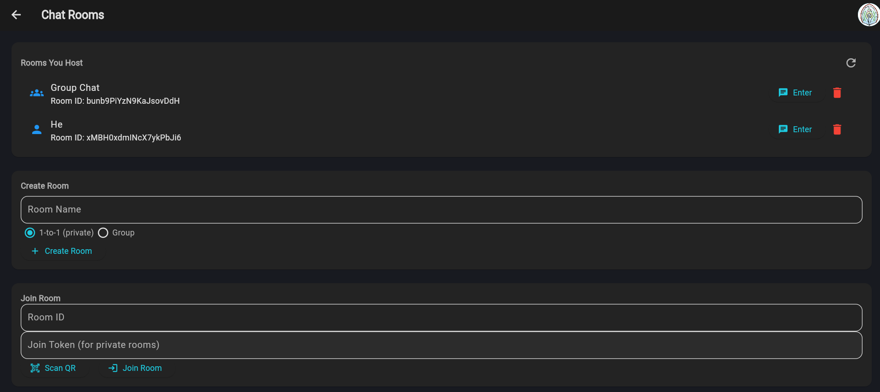Screen dimensions: 880x392
Task: Click the Join Token text field
Action: 441,345
